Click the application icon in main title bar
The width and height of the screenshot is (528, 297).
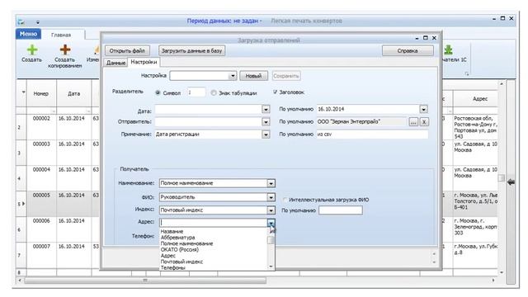point(21,22)
